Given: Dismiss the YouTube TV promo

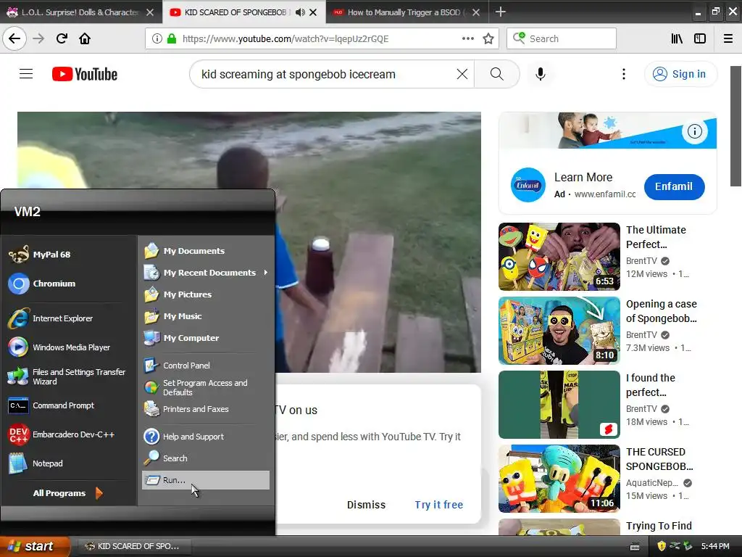Looking at the screenshot, I should coord(366,505).
